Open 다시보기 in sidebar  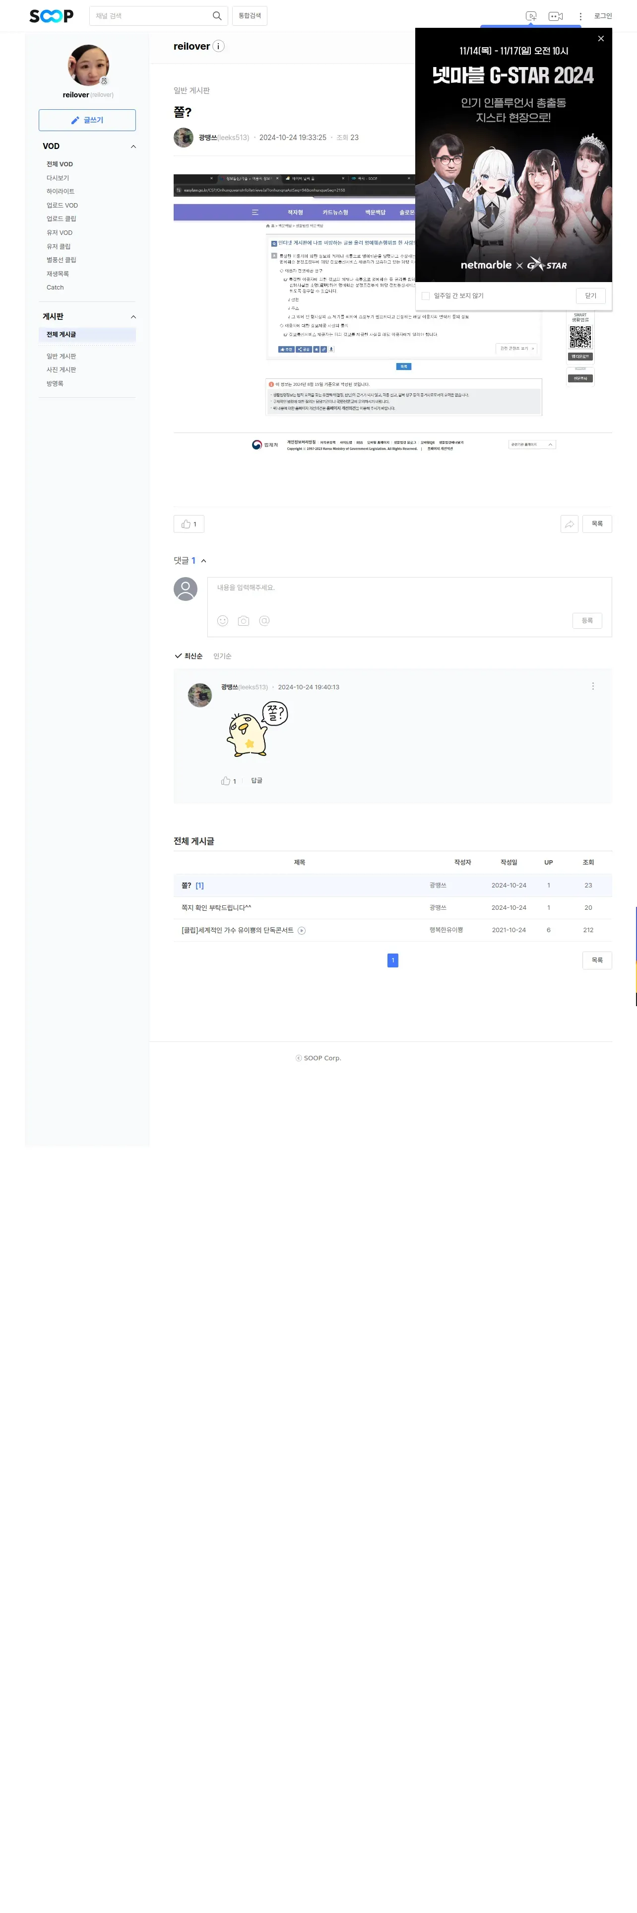pos(58,178)
